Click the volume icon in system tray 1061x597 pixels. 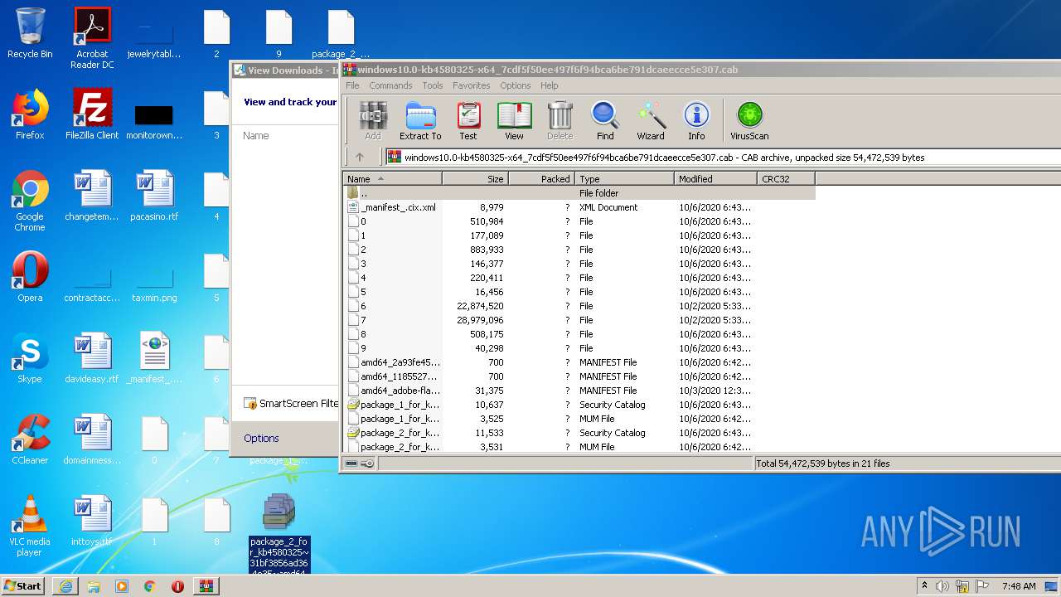pos(942,586)
